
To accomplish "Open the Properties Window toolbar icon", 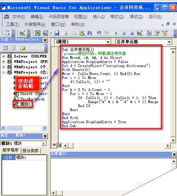I will point(157,33).
